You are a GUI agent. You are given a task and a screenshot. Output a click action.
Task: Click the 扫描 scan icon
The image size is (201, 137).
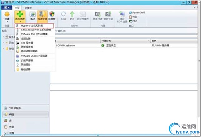[63, 14]
